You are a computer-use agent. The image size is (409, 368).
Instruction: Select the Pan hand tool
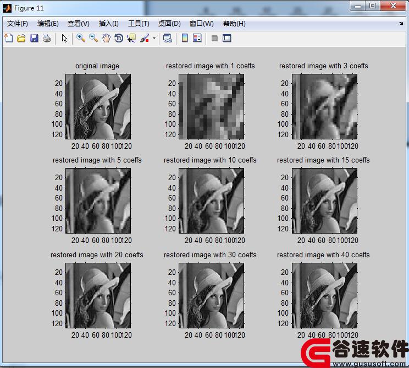pos(106,39)
